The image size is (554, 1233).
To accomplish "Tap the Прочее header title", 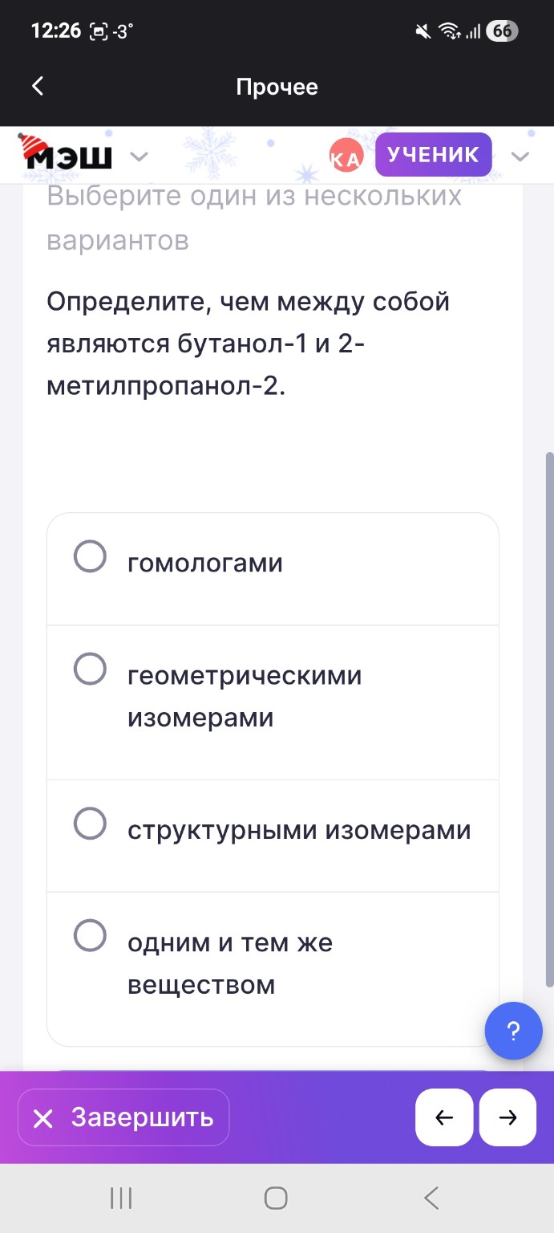I will [277, 87].
